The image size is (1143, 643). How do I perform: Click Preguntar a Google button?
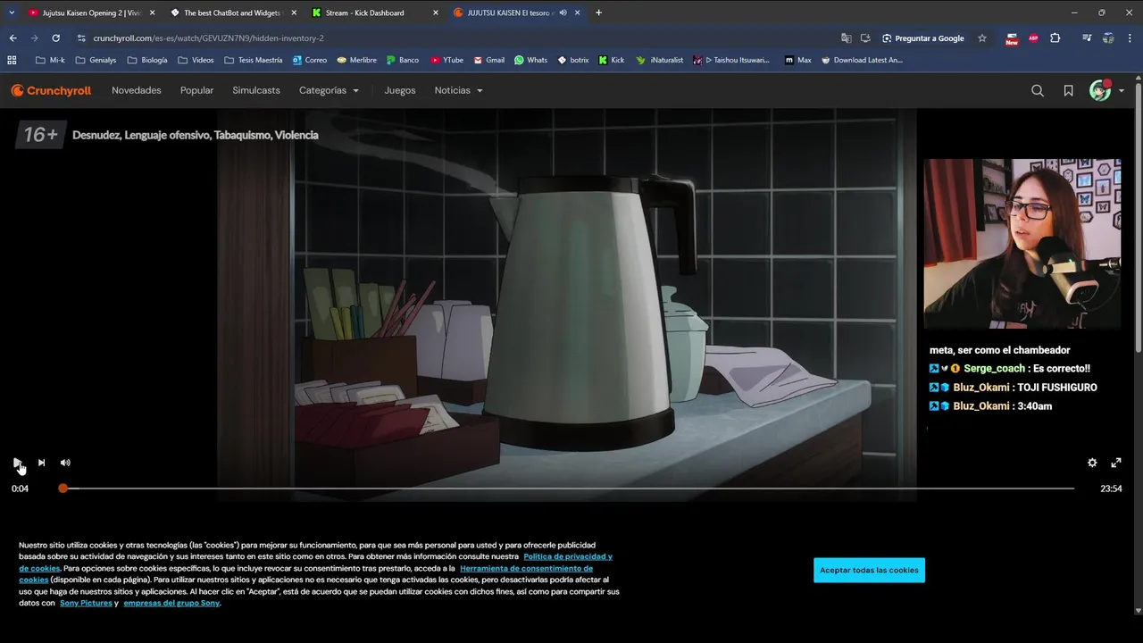923,38
